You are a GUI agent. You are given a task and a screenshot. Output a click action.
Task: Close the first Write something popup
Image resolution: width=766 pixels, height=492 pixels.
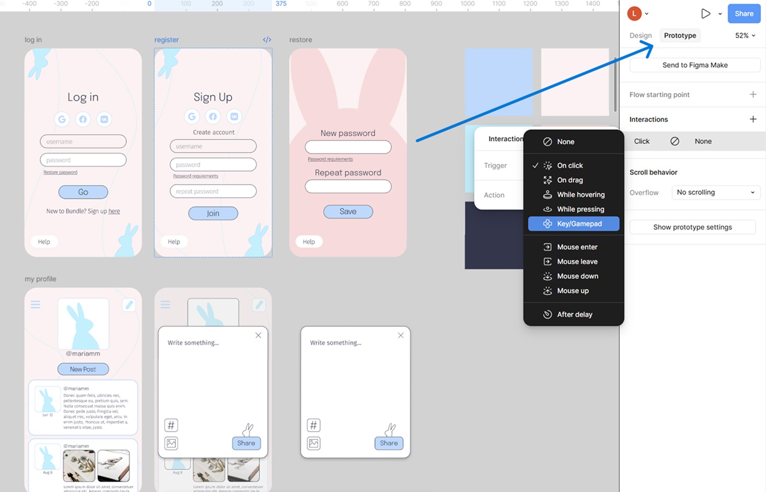click(258, 335)
